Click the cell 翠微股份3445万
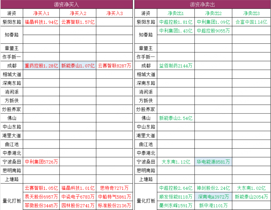This screenshot has width=271, height=210. [x=41, y=205]
